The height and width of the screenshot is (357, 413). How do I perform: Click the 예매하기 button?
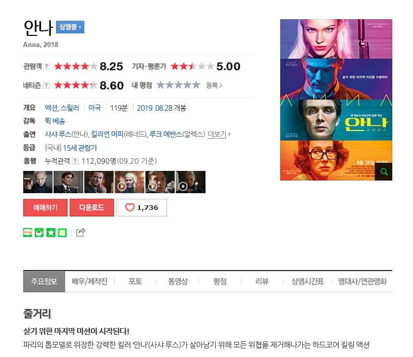tap(45, 208)
